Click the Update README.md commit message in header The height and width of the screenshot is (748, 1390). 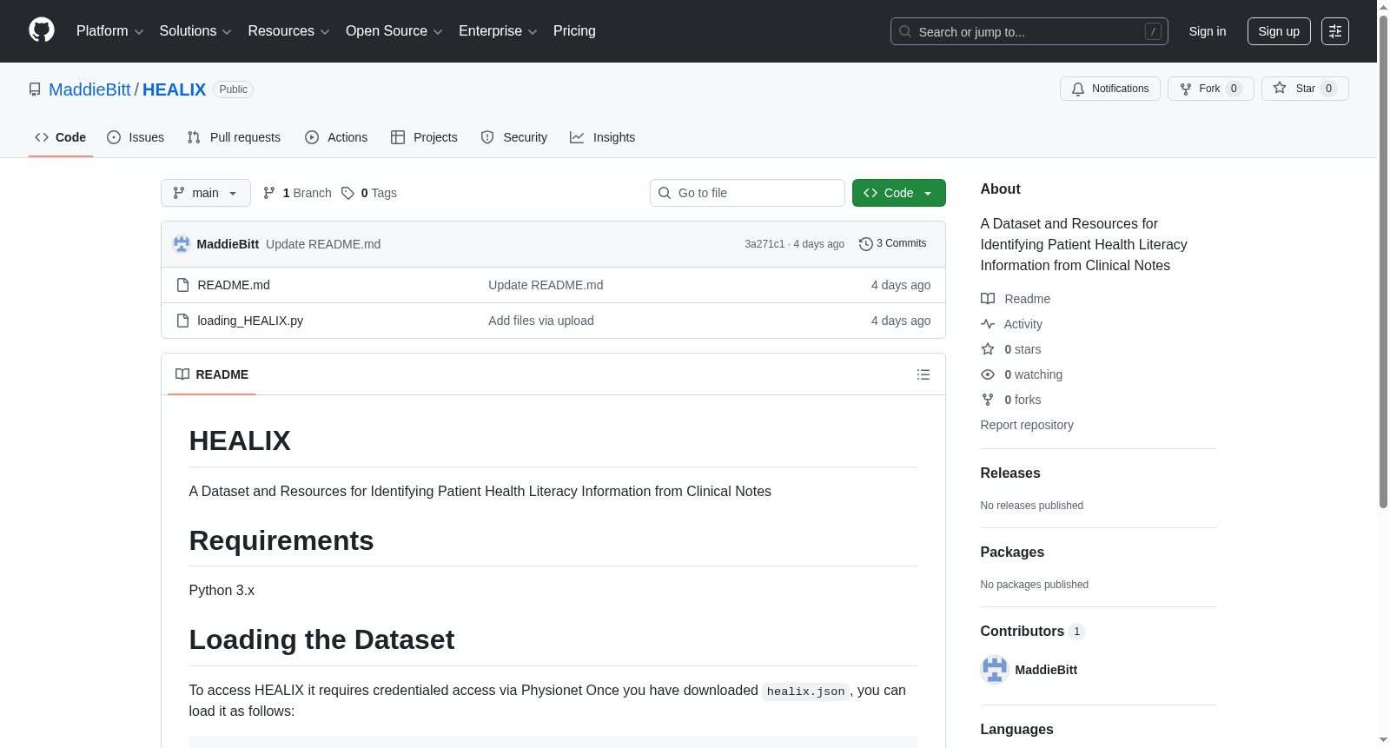click(x=323, y=244)
